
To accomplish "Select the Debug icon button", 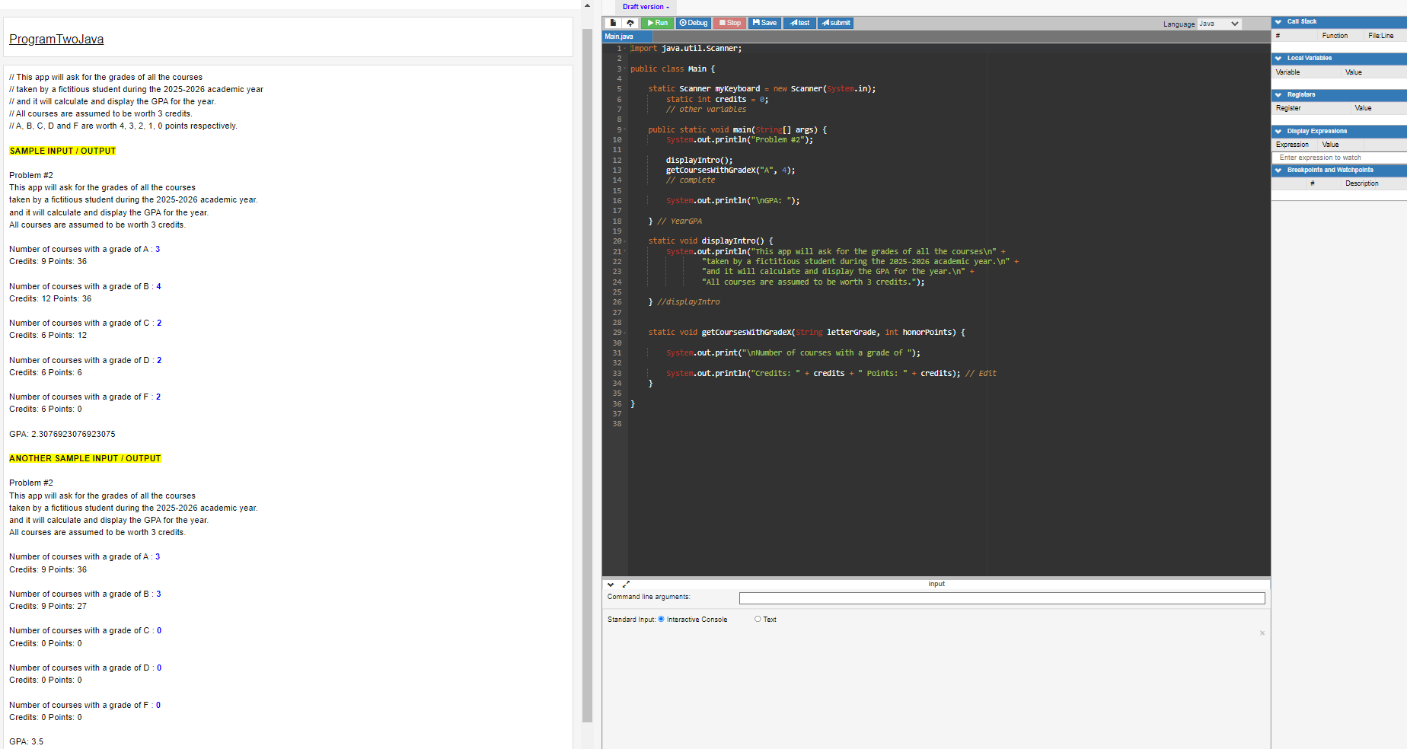I will [693, 23].
